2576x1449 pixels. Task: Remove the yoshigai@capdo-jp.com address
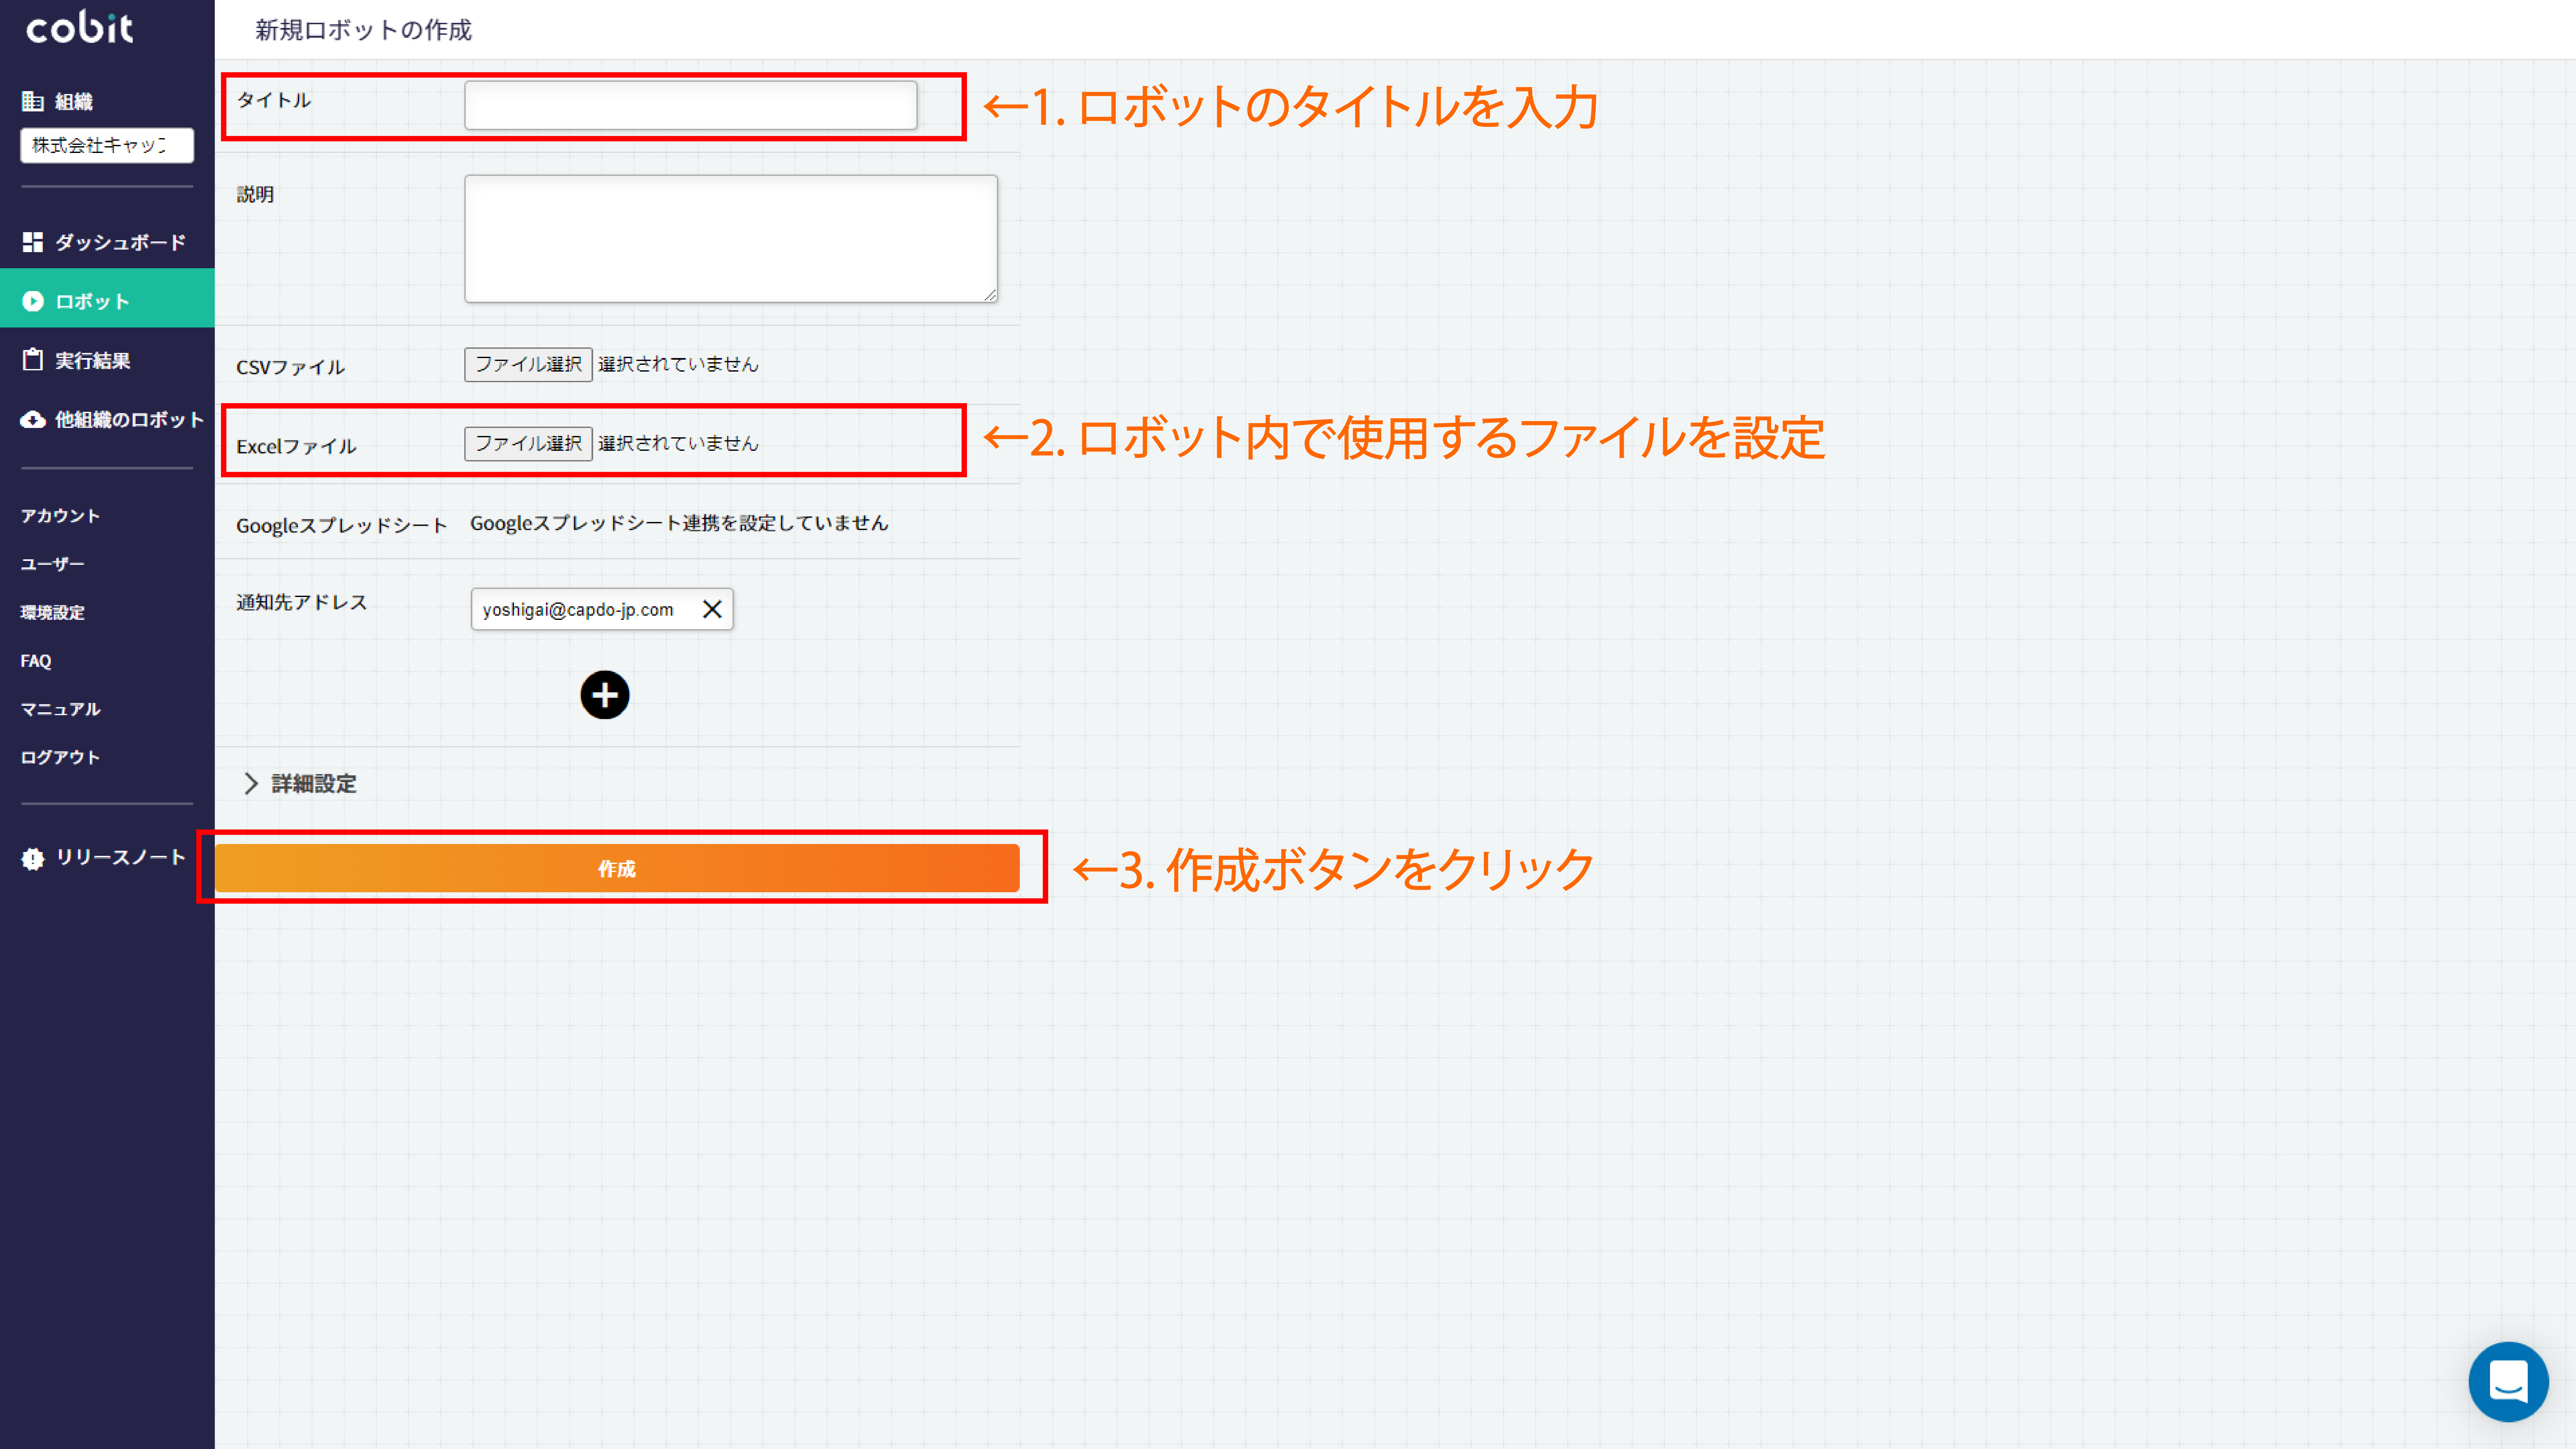712,609
